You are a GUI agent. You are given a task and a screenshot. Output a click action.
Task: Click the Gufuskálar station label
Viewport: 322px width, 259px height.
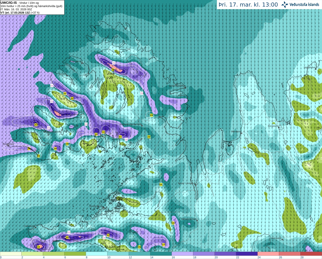pyautogui.click(x=29, y=226)
